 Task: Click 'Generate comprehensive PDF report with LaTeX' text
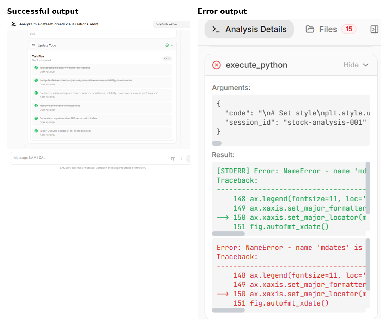click(x=68, y=118)
